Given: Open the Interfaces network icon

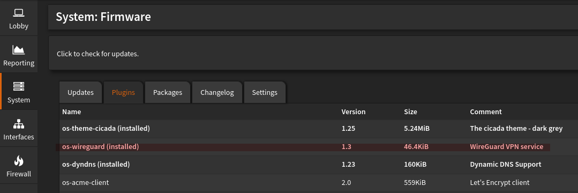Looking at the screenshot, I should click(x=18, y=124).
